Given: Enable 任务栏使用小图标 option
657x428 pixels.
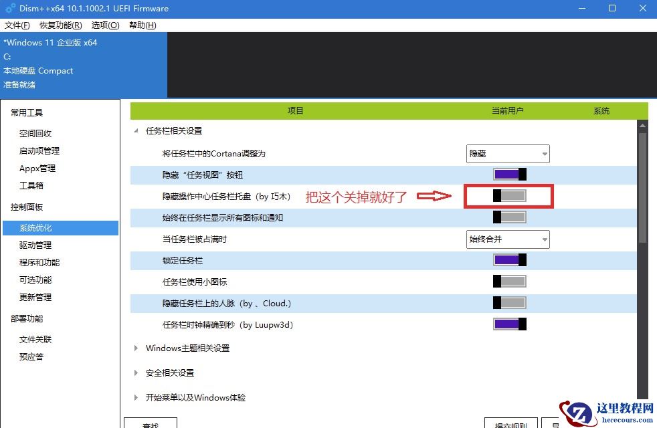Looking at the screenshot, I should tap(510, 282).
